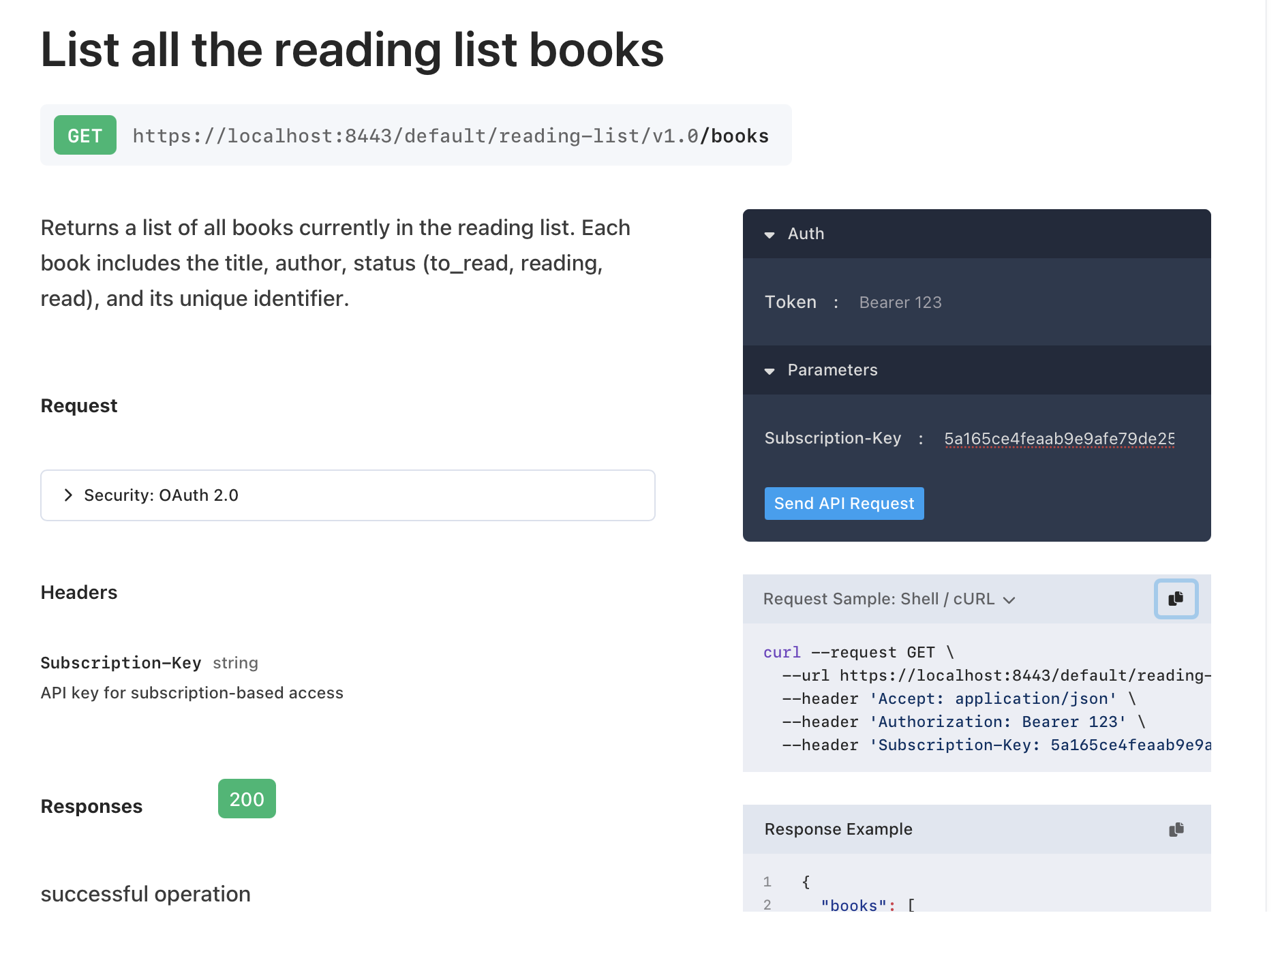This screenshot has height=958, width=1280.
Task: Collapse the Auth section using its chevron
Action: click(x=769, y=234)
